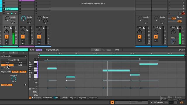Image resolution: width=187 pixels, height=105 pixels.
Task: Launch scene 7 play triangle in Master column
Action: [x=169, y=9]
